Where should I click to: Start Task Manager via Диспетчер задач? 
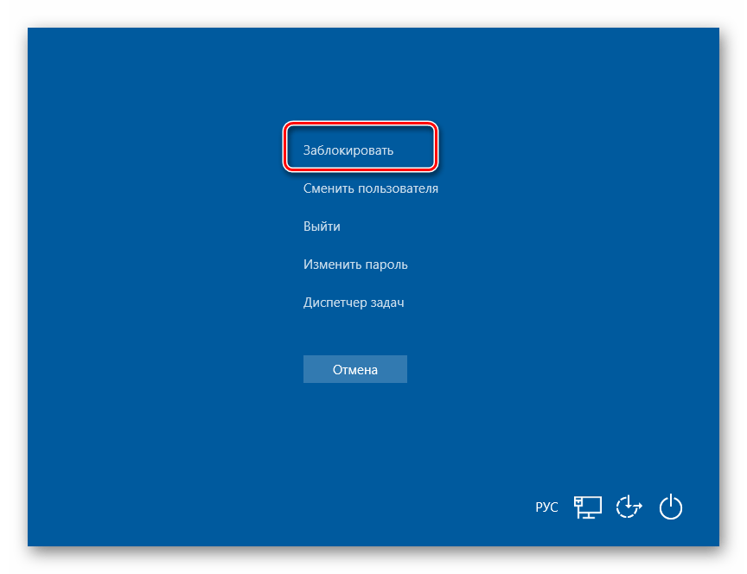click(x=354, y=303)
